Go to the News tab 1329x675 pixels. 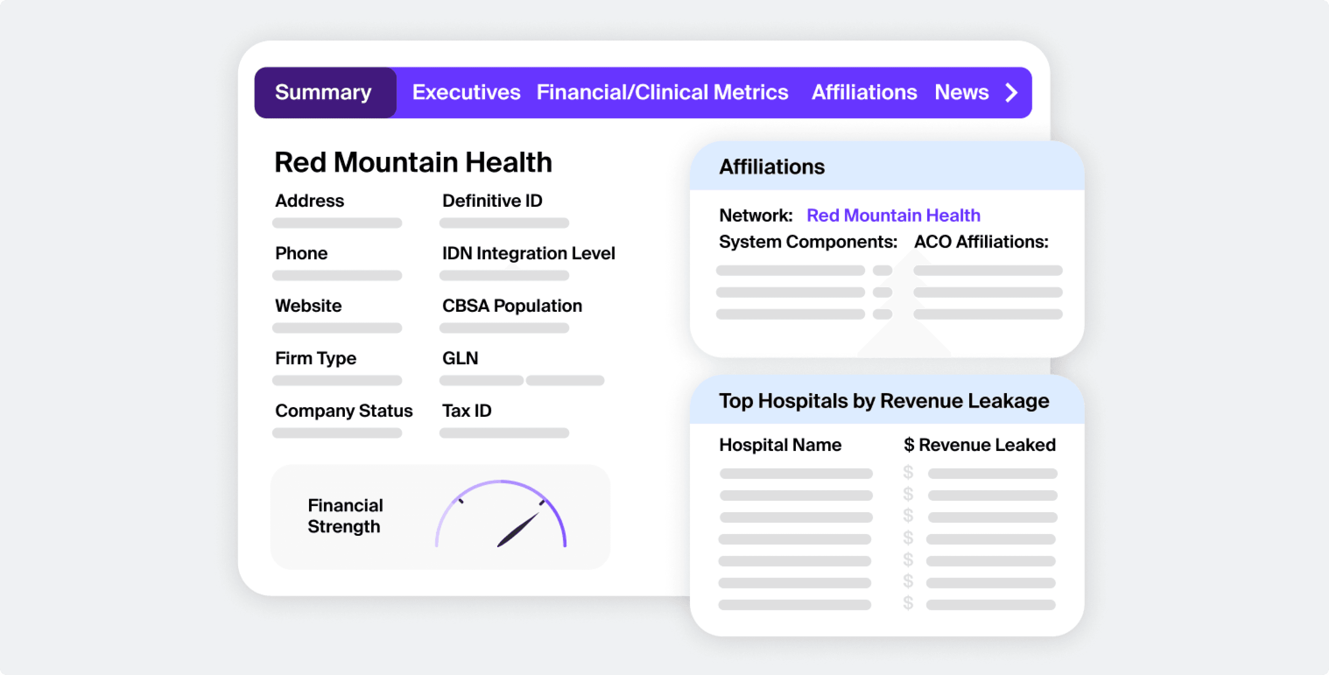click(x=961, y=93)
